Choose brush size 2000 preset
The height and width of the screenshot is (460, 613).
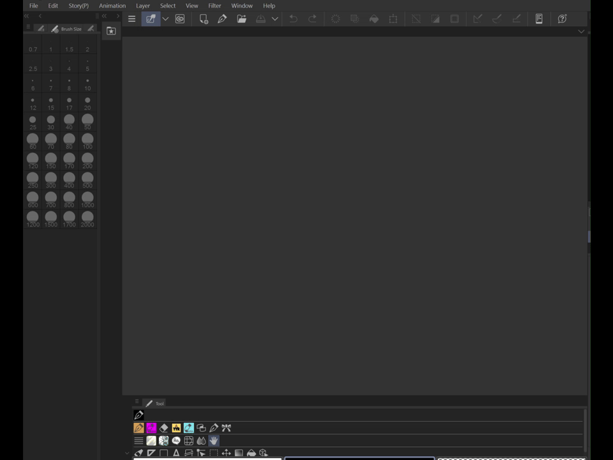click(87, 220)
